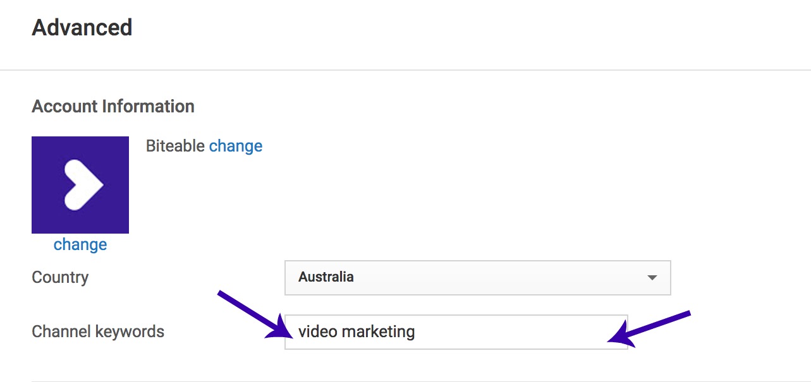The image size is (811, 382).
Task: Click the Australia text in the dropdown
Action: (x=326, y=277)
